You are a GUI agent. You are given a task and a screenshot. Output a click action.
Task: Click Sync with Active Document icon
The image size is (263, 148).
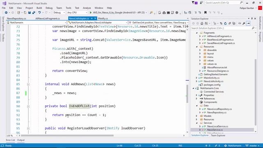click(221, 23)
